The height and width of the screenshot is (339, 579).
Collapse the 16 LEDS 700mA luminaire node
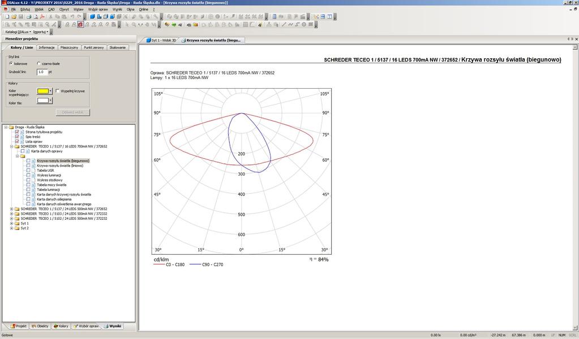tap(11, 146)
